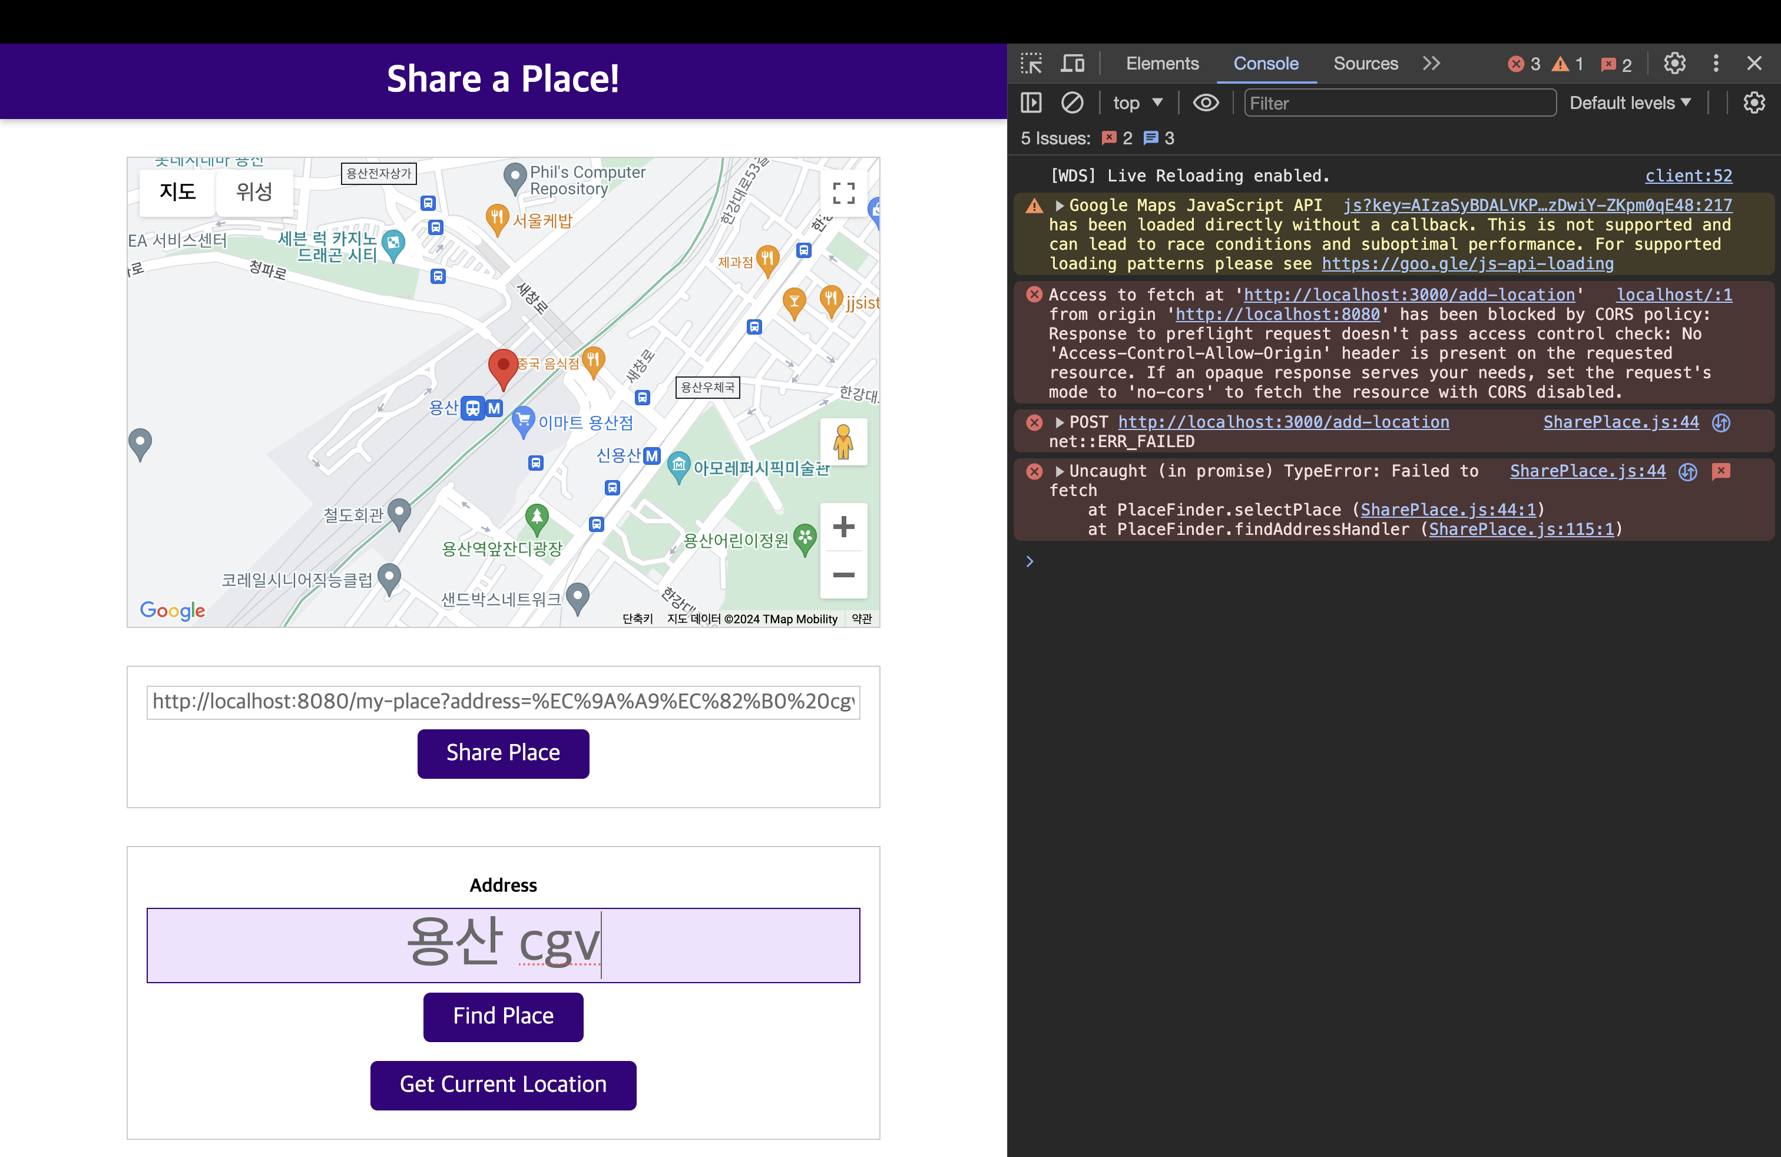Toggle the map fullscreen view icon
Viewport: 1781px width, 1157px height.
[x=843, y=193]
